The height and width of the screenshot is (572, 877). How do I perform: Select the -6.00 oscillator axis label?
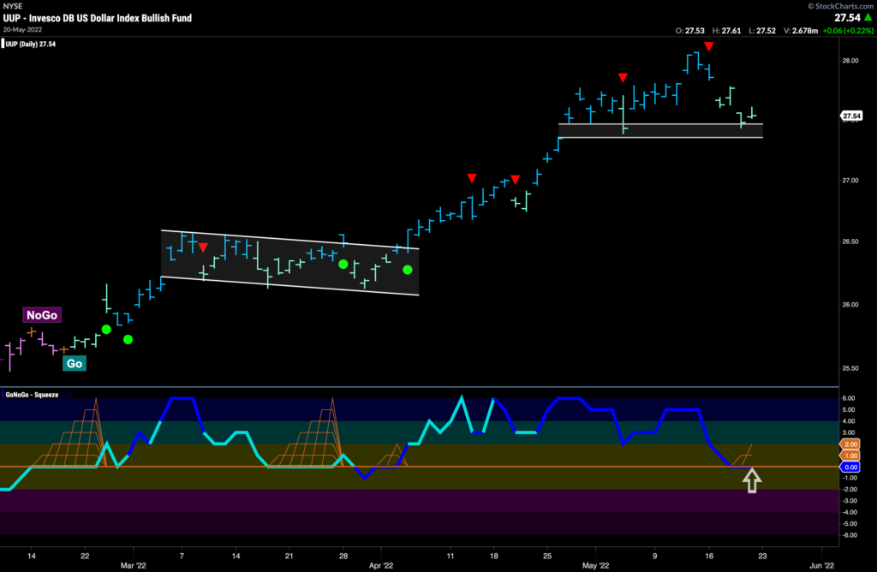849,535
